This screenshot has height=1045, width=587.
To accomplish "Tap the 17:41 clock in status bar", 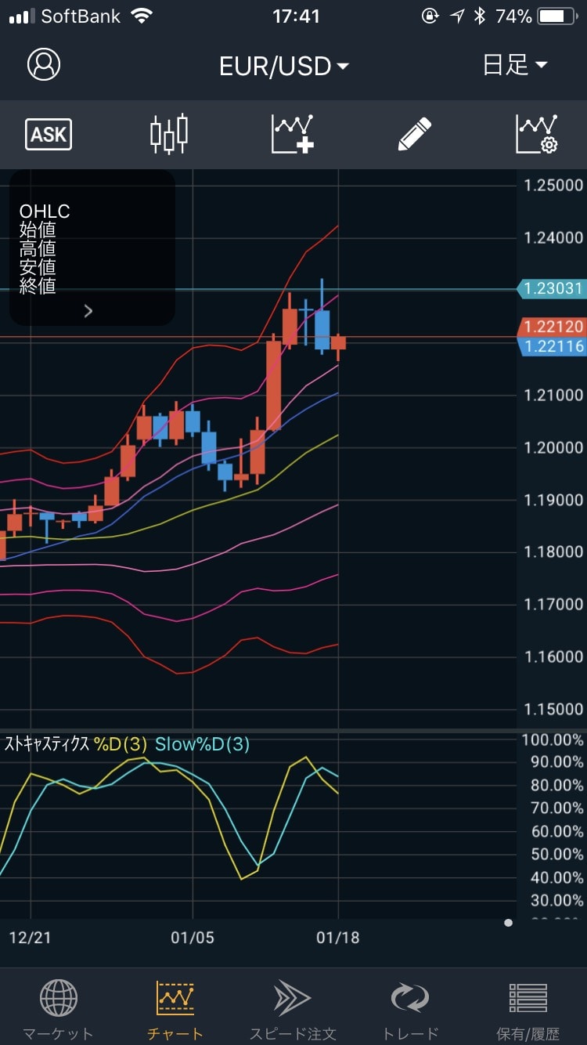I will coord(296,16).
